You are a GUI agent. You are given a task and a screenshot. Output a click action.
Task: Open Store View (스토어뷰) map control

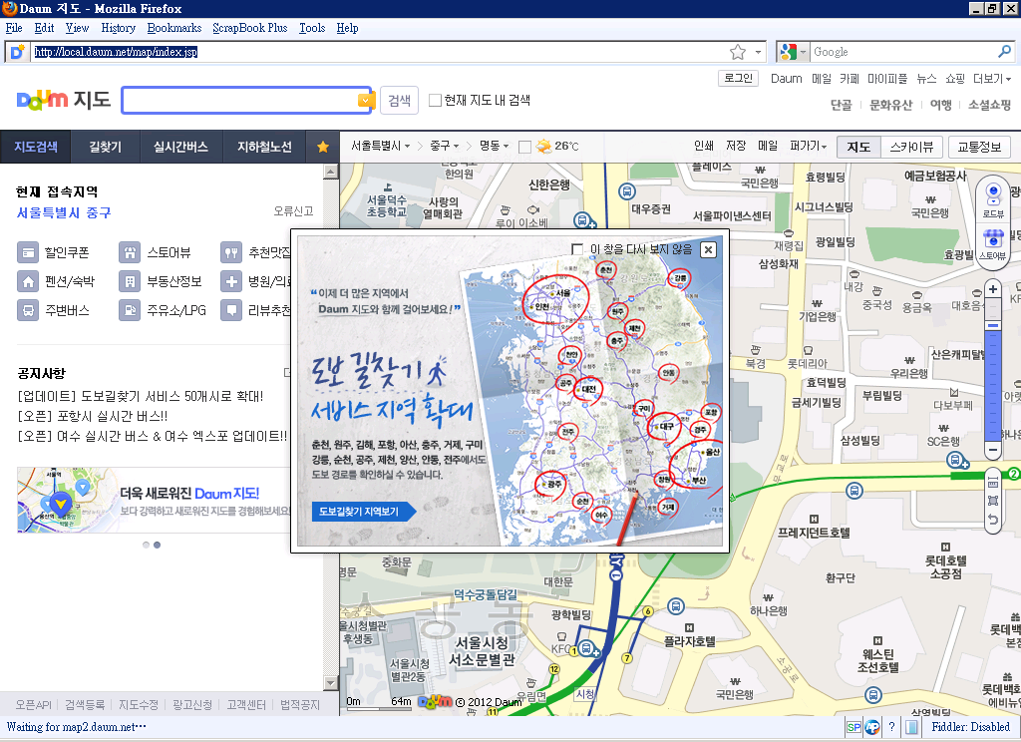pos(993,243)
